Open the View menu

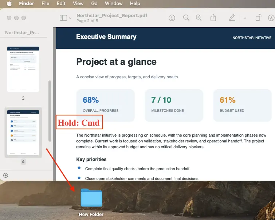(78, 4)
